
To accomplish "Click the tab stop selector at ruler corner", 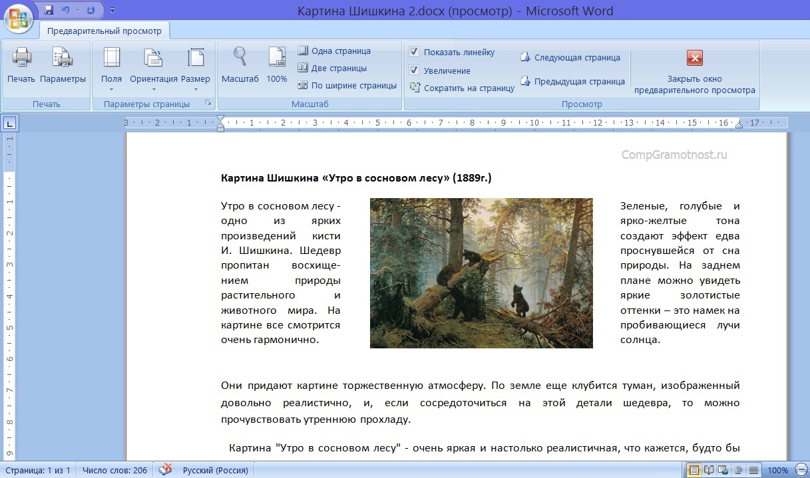I will [x=10, y=123].
